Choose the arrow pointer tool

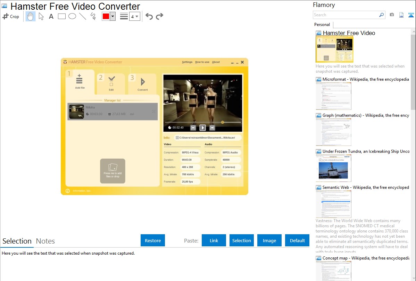click(41, 16)
